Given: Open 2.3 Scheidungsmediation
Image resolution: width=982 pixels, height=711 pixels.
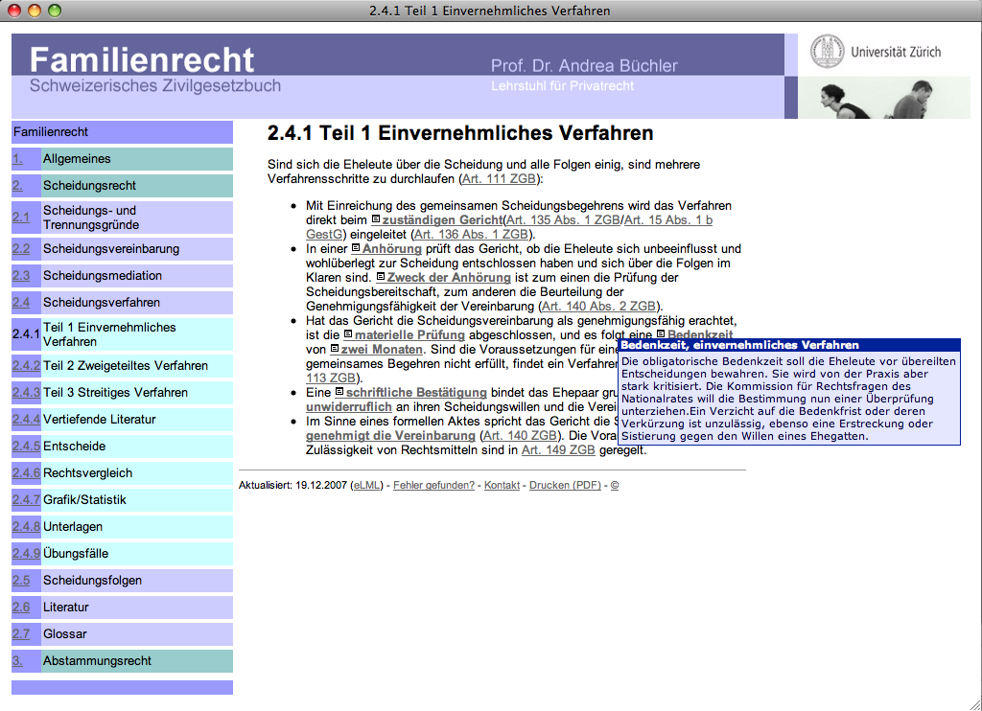Looking at the screenshot, I should (122, 276).
